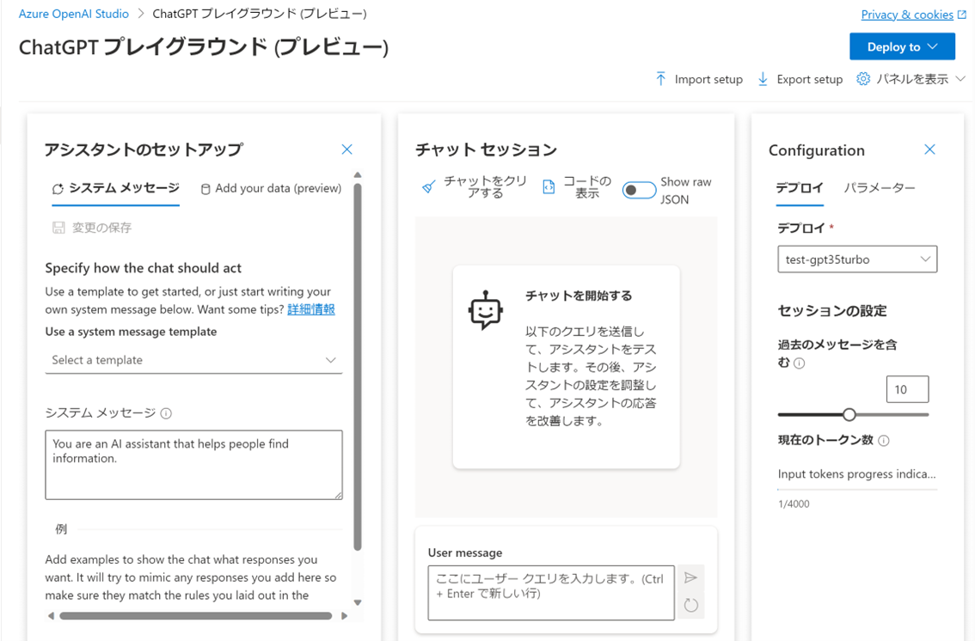Click the chat bot icon in チャットを開始する card

click(485, 309)
